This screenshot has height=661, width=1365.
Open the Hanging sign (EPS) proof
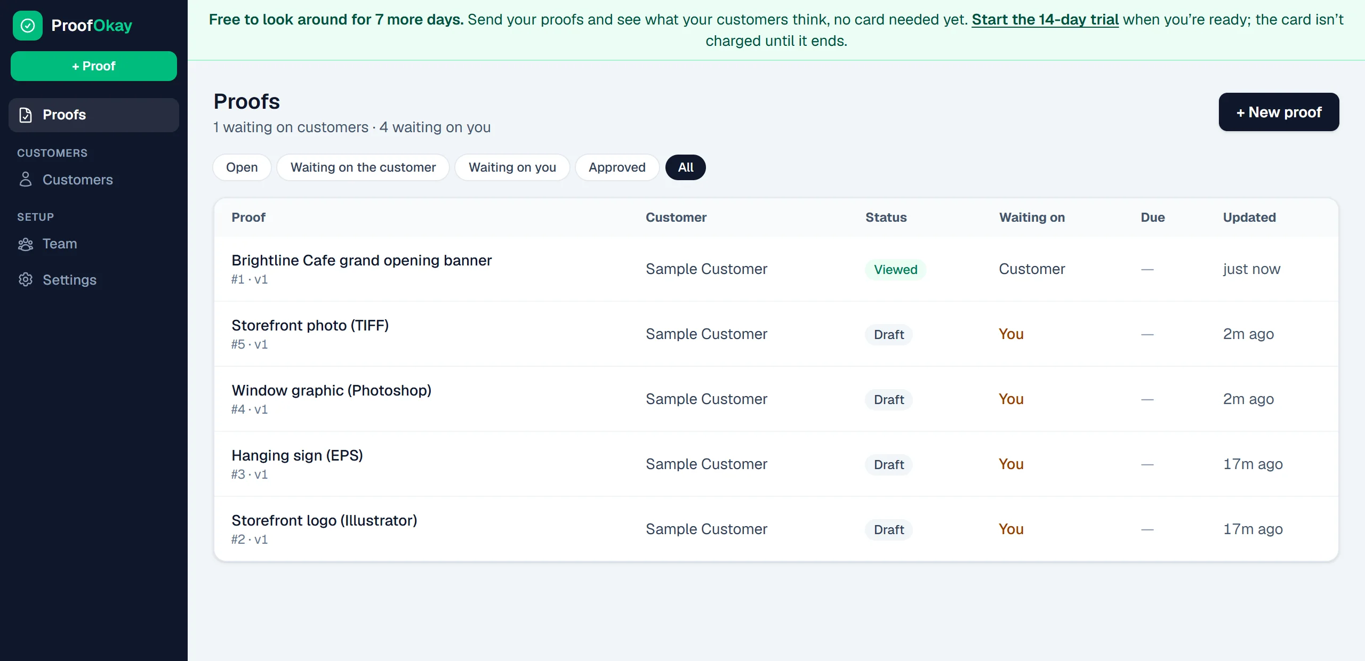pos(297,455)
